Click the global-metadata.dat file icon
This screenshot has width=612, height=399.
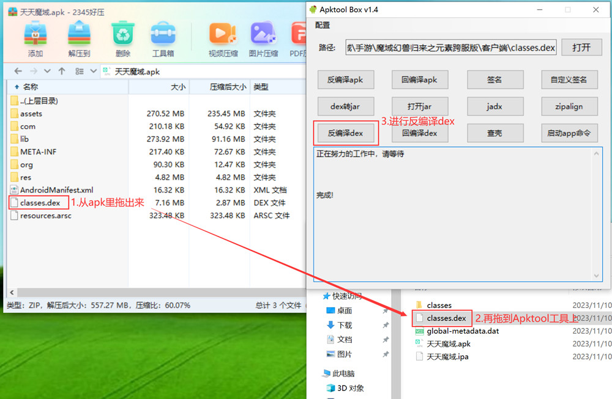click(420, 331)
